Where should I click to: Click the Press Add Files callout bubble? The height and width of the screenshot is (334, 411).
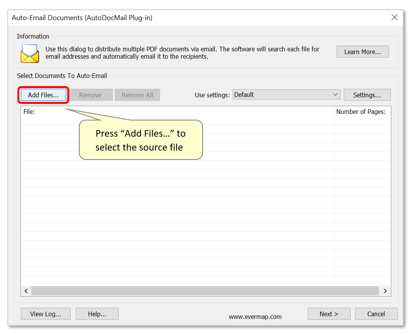tap(141, 140)
